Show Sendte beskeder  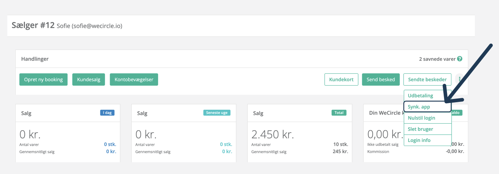(x=427, y=79)
